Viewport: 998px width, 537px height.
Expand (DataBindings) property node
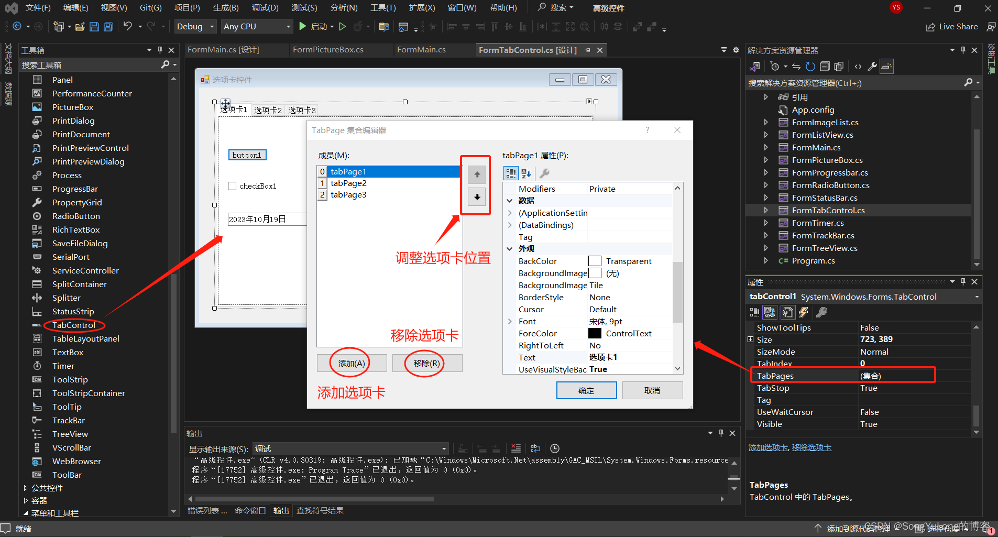coord(510,225)
